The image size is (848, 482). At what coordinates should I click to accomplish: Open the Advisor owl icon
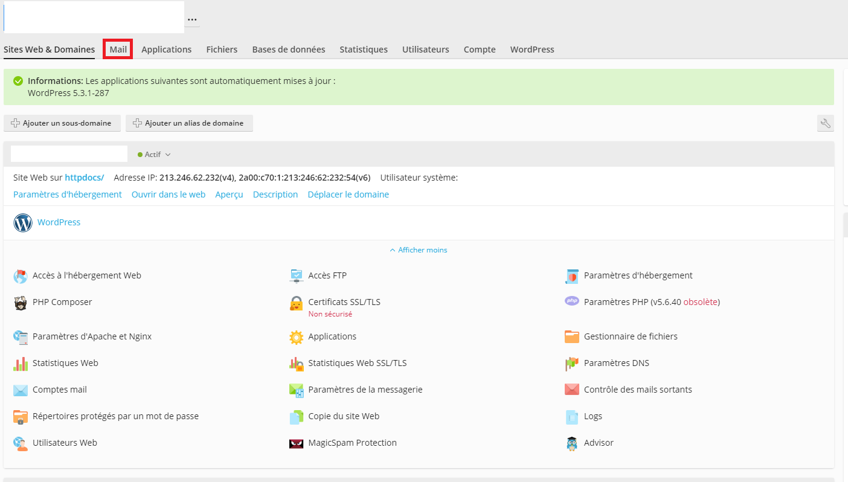pyautogui.click(x=572, y=444)
